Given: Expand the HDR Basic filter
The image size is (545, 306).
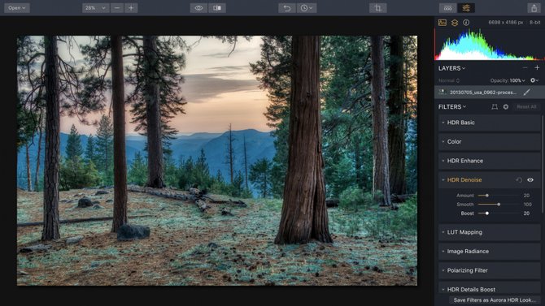Looking at the screenshot, I should pos(489,123).
